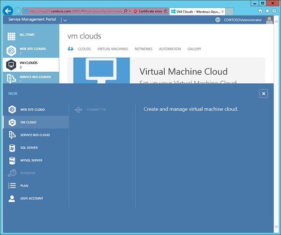The image size is (281, 235).
Task: Click the 'vm clouds' page title
Action: click(84, 36)
